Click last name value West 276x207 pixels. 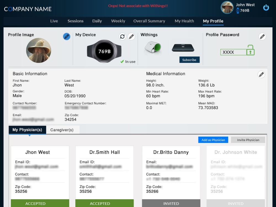(69, 85)
